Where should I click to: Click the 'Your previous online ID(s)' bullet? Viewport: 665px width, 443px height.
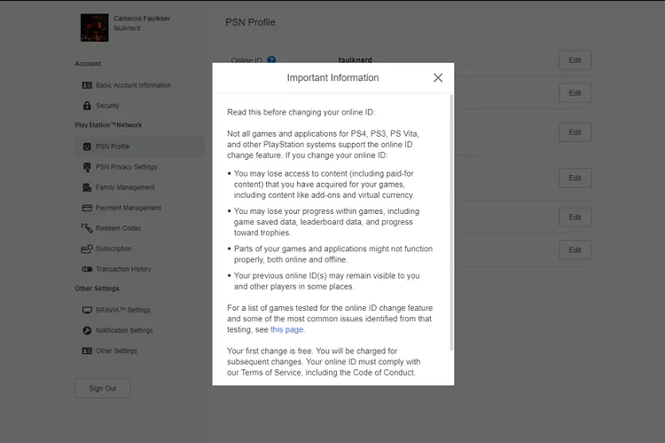(x=326, y=281)
